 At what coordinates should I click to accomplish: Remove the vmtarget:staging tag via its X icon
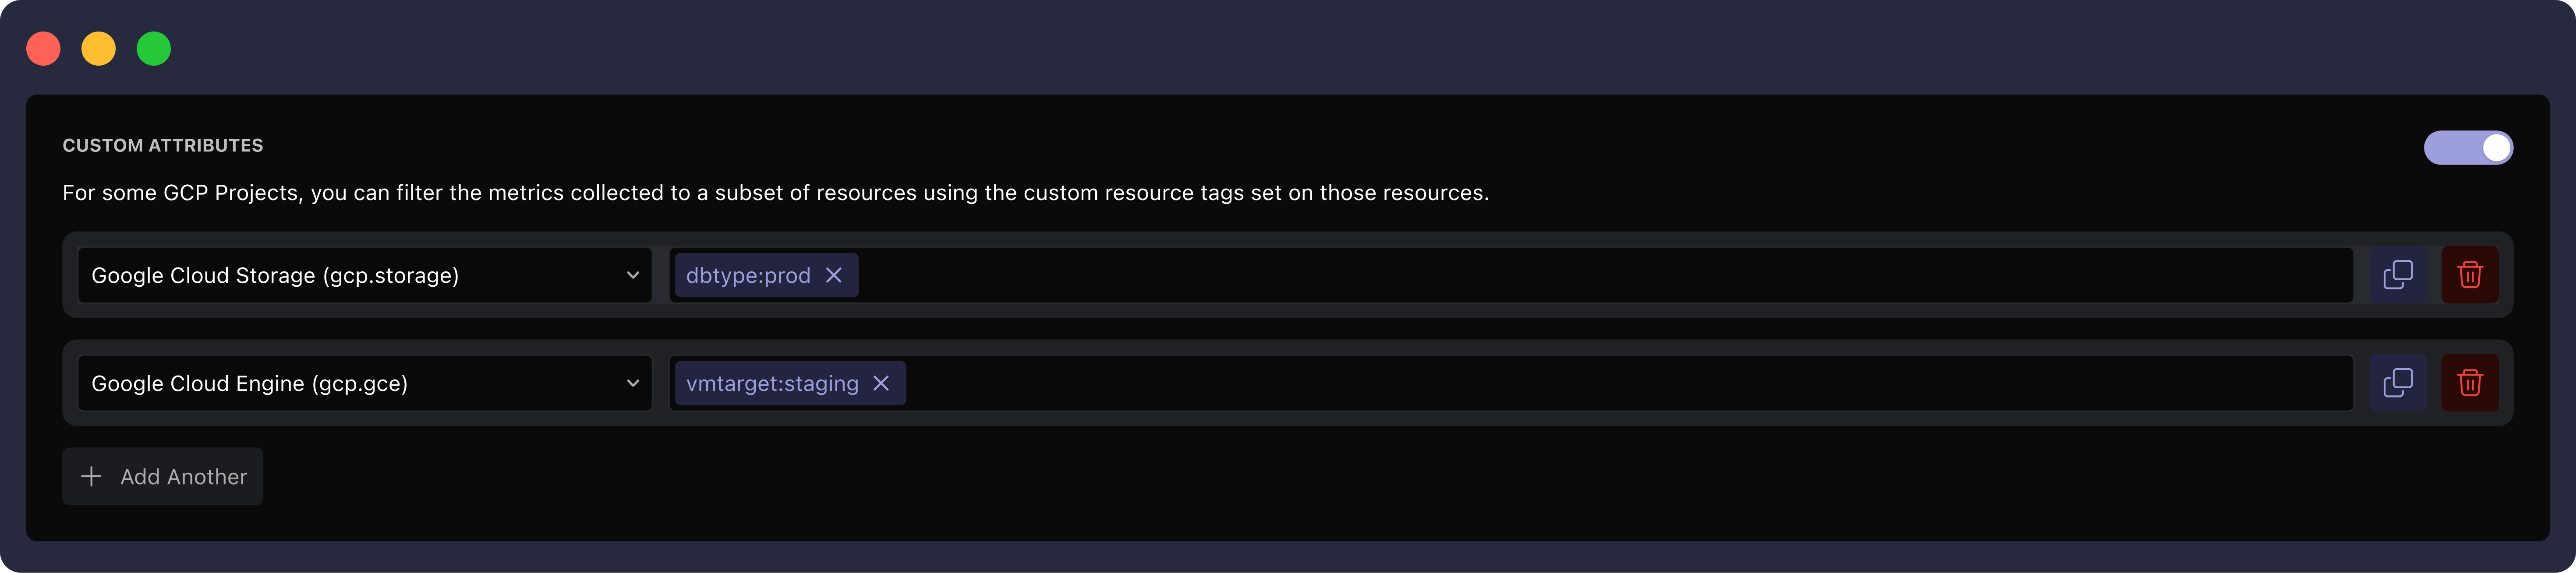(x=881, y=383)
